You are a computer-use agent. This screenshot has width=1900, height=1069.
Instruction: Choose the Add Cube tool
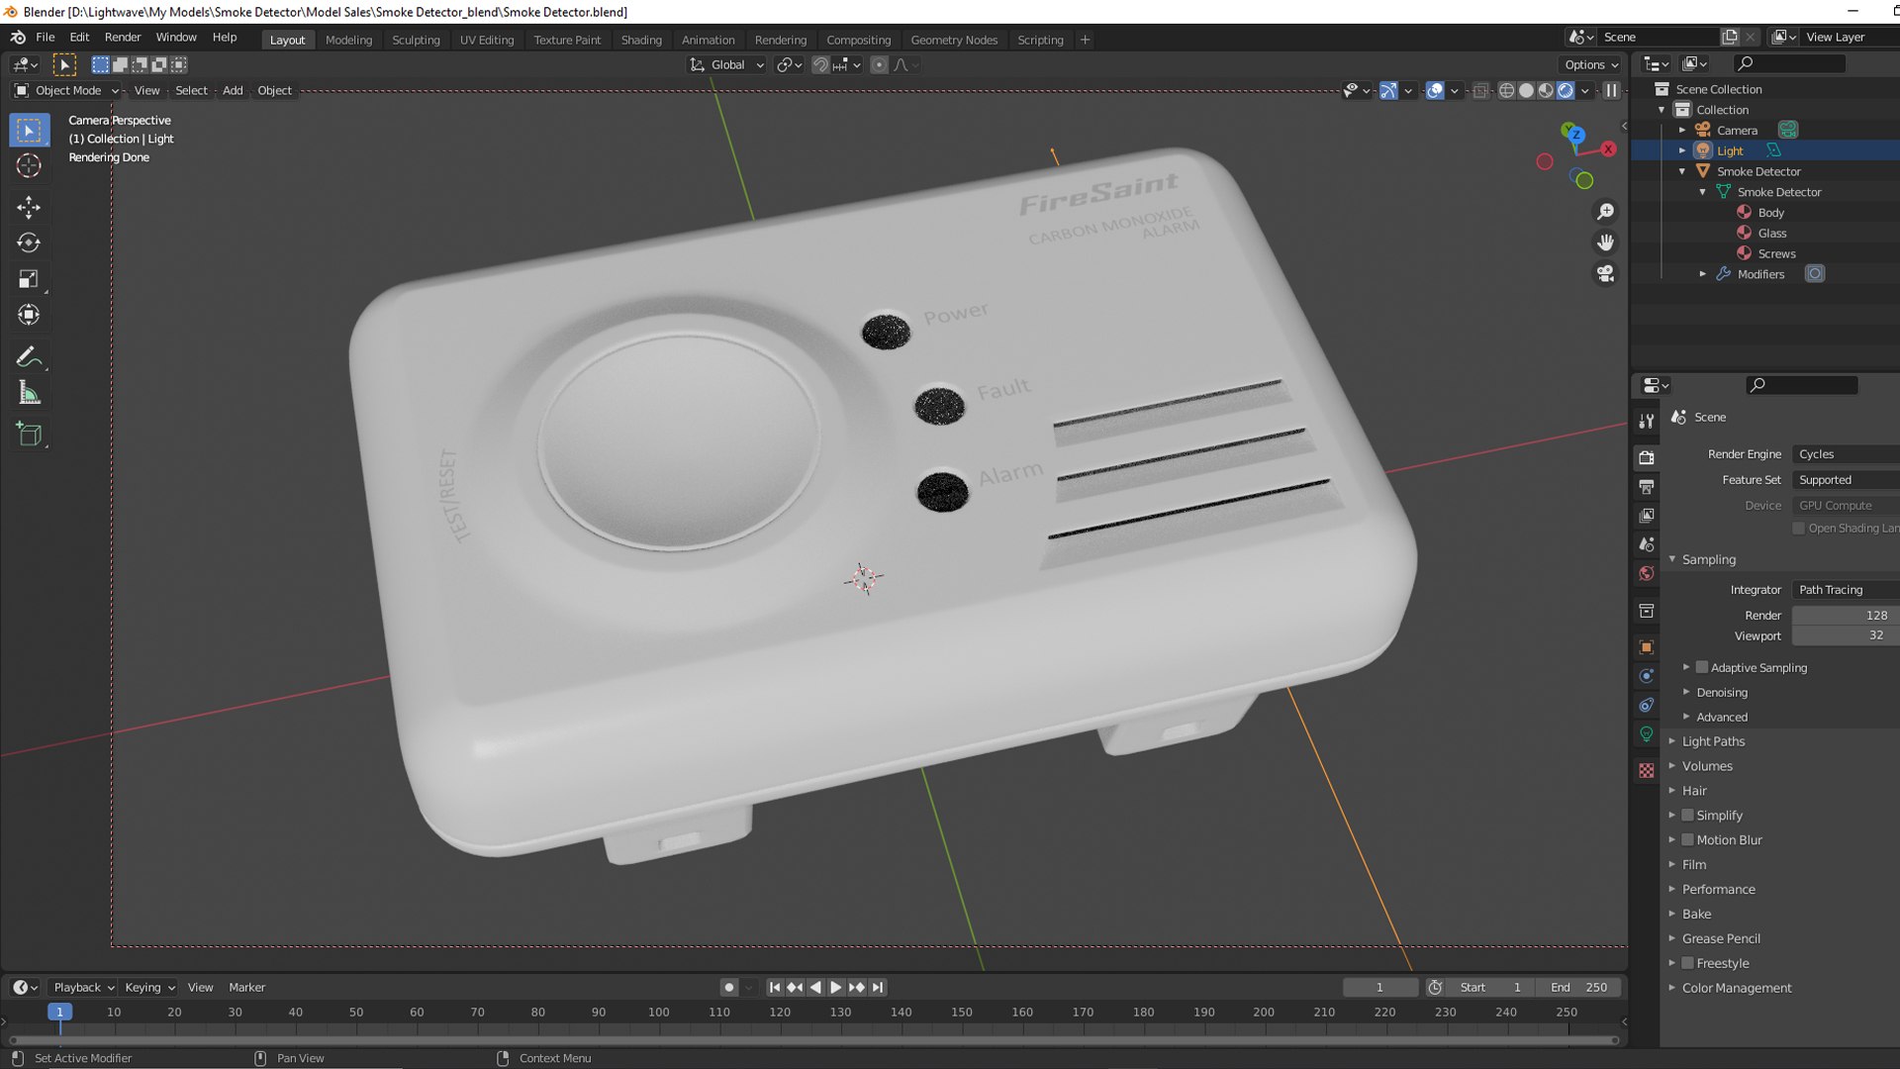(29, 434)
